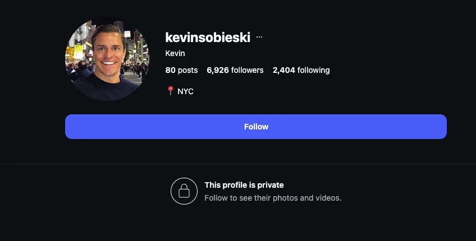Click the number 80 in the post count
This screenshot has width=476, height=241.
point(170,70)
